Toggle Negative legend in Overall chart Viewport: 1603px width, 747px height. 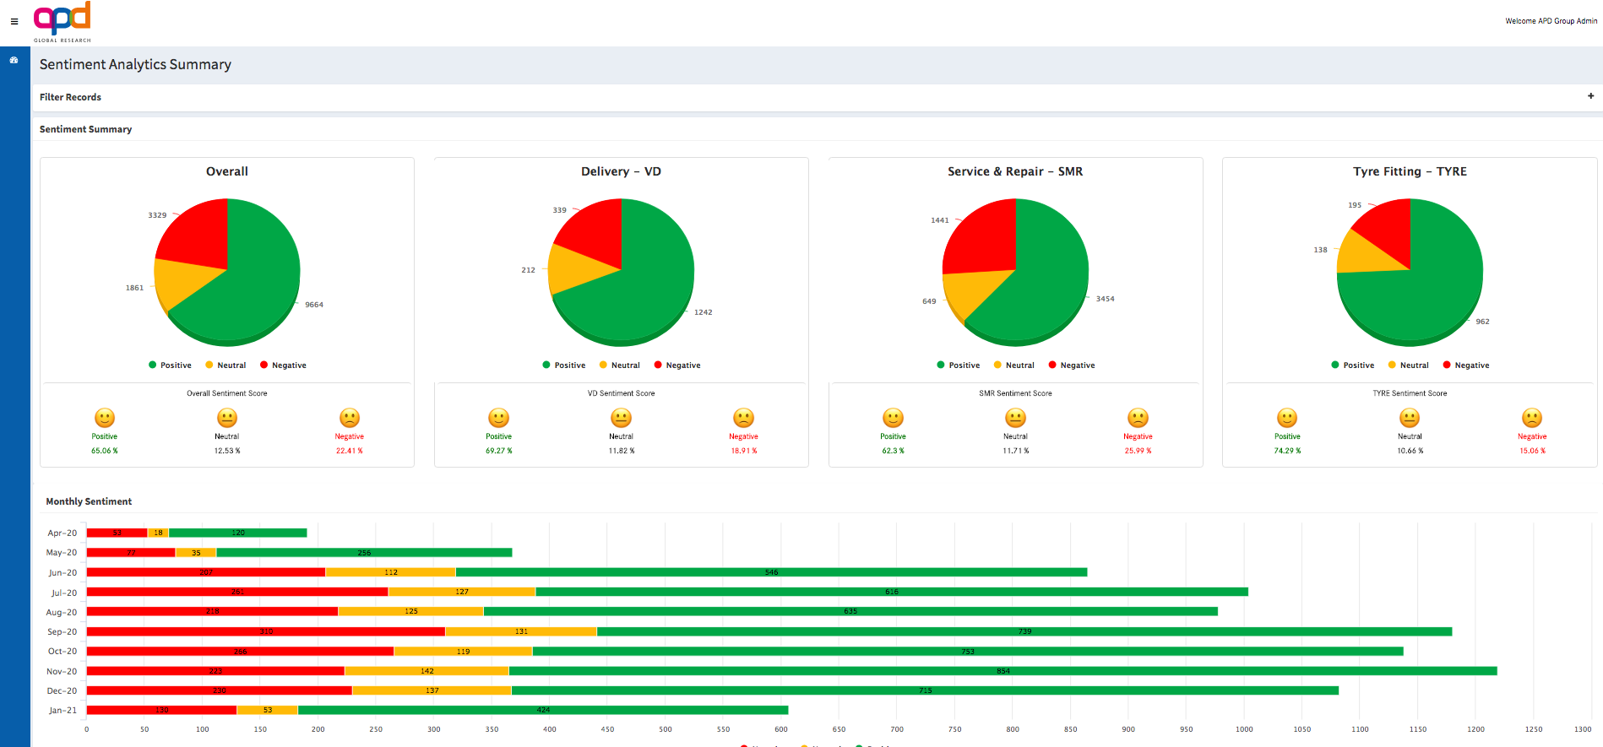283,365
